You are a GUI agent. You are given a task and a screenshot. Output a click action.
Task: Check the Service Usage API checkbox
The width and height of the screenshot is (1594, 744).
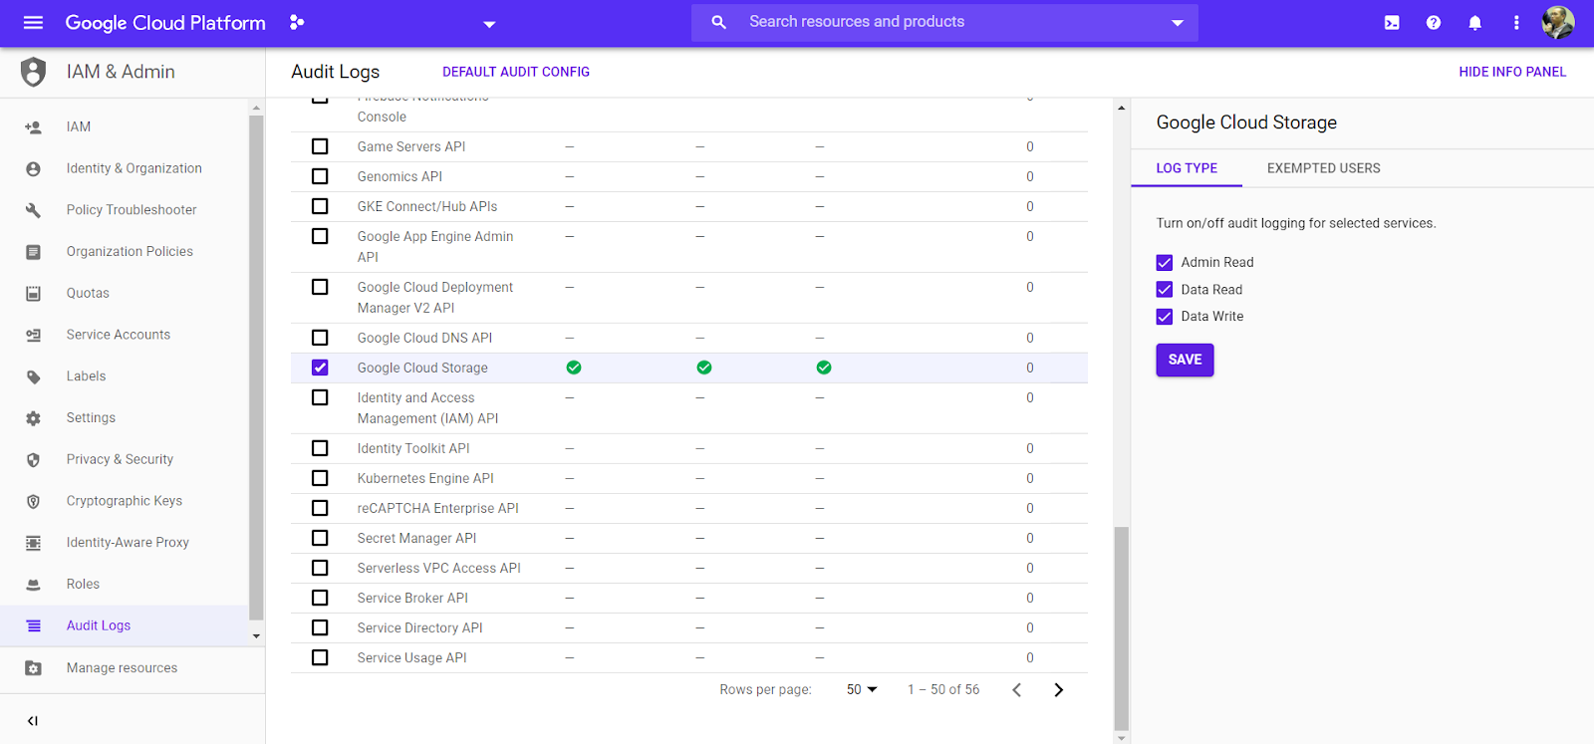coord(320,657)
